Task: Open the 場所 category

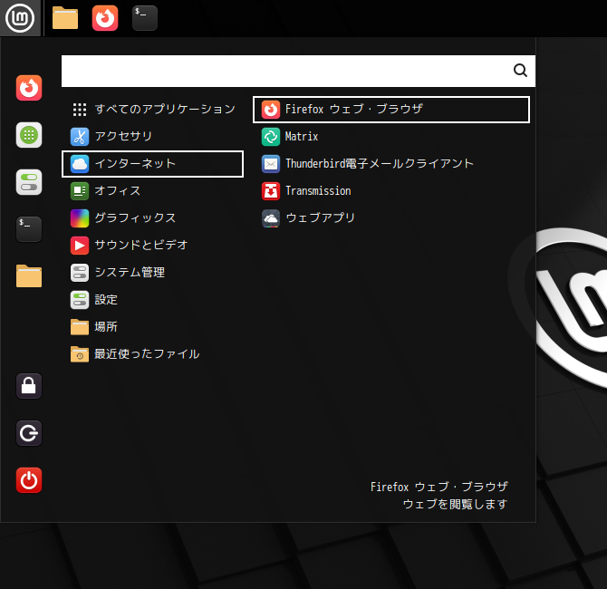Action: point(152,327)
